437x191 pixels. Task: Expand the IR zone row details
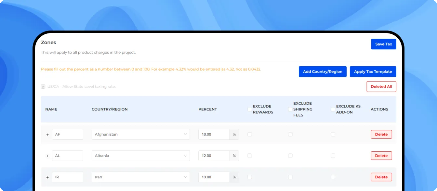point(47,177)
